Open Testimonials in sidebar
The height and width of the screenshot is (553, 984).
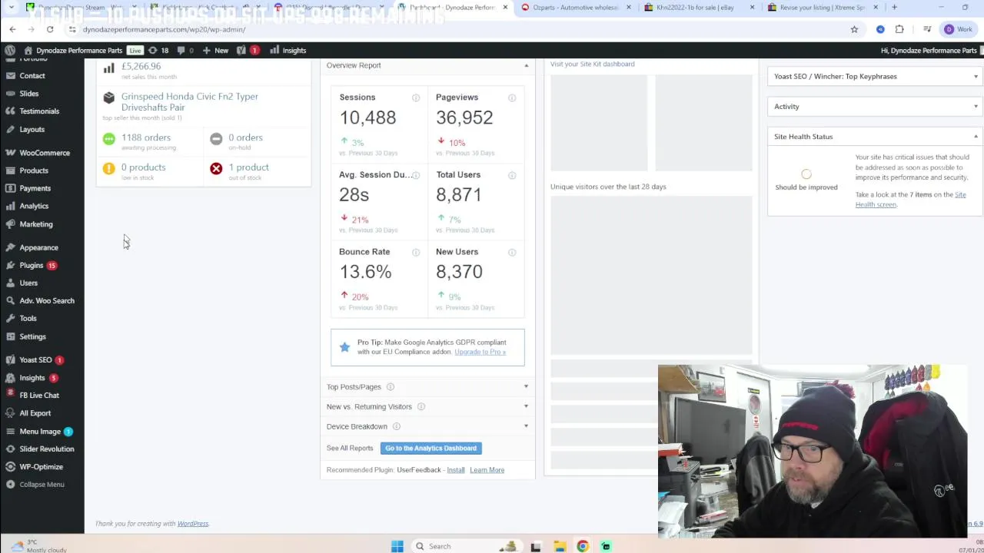[39, 111]
